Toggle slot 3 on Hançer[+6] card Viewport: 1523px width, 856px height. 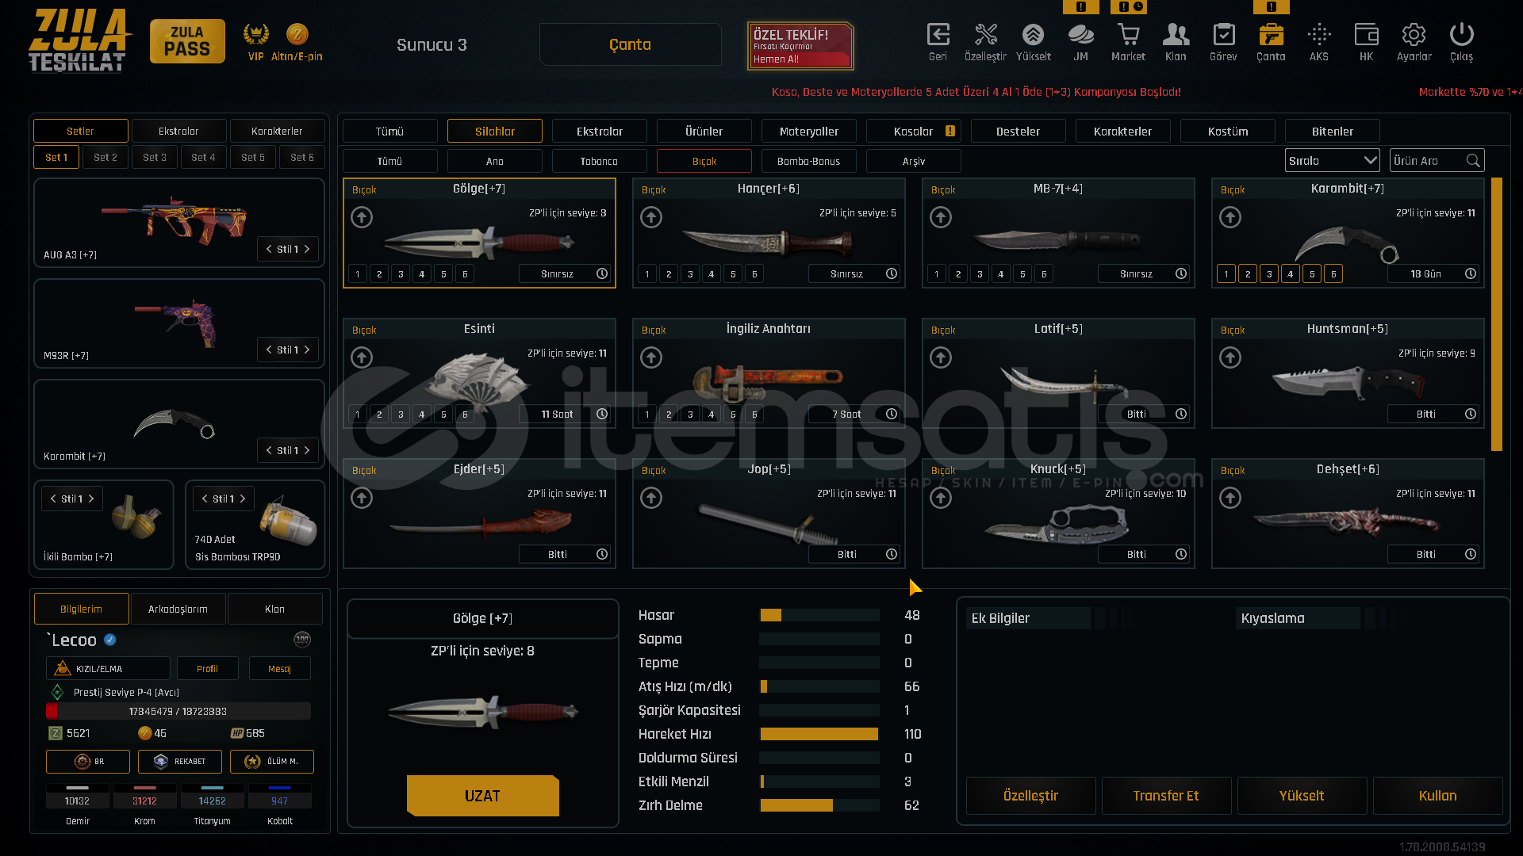click(690, 274)
